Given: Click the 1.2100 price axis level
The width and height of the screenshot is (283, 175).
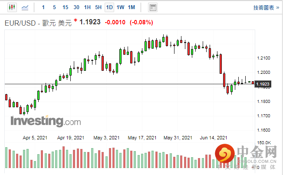Looking at the screenshot, I should pos(263,58).
